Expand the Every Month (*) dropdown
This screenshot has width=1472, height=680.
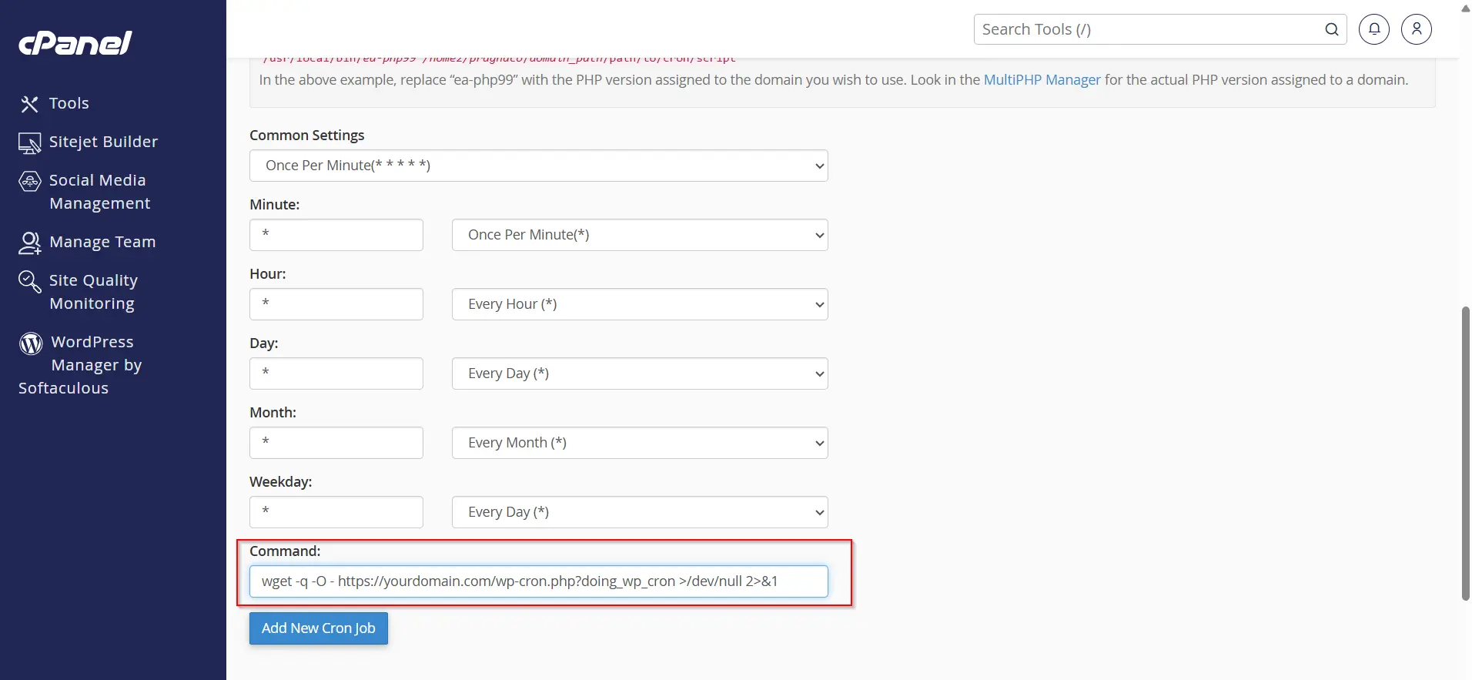pyautogui.click(x=640, y=443)
